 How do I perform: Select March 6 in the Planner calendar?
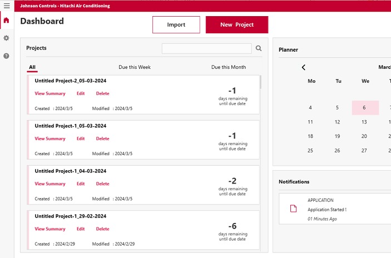pos(365,108)
